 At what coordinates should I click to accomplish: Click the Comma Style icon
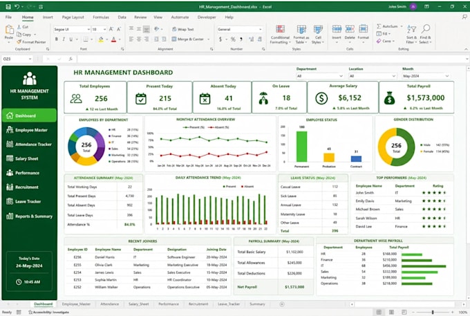pos(241,39)
